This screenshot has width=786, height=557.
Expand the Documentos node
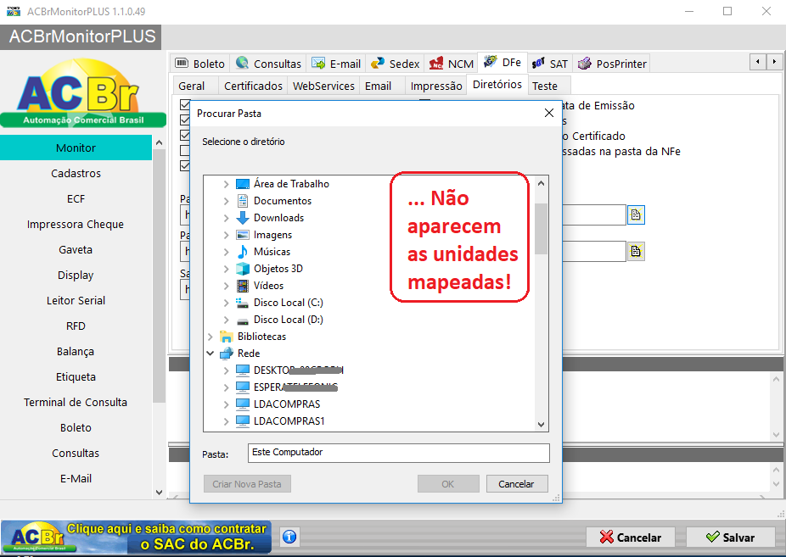pyautogui.click(x=226, y=201)
